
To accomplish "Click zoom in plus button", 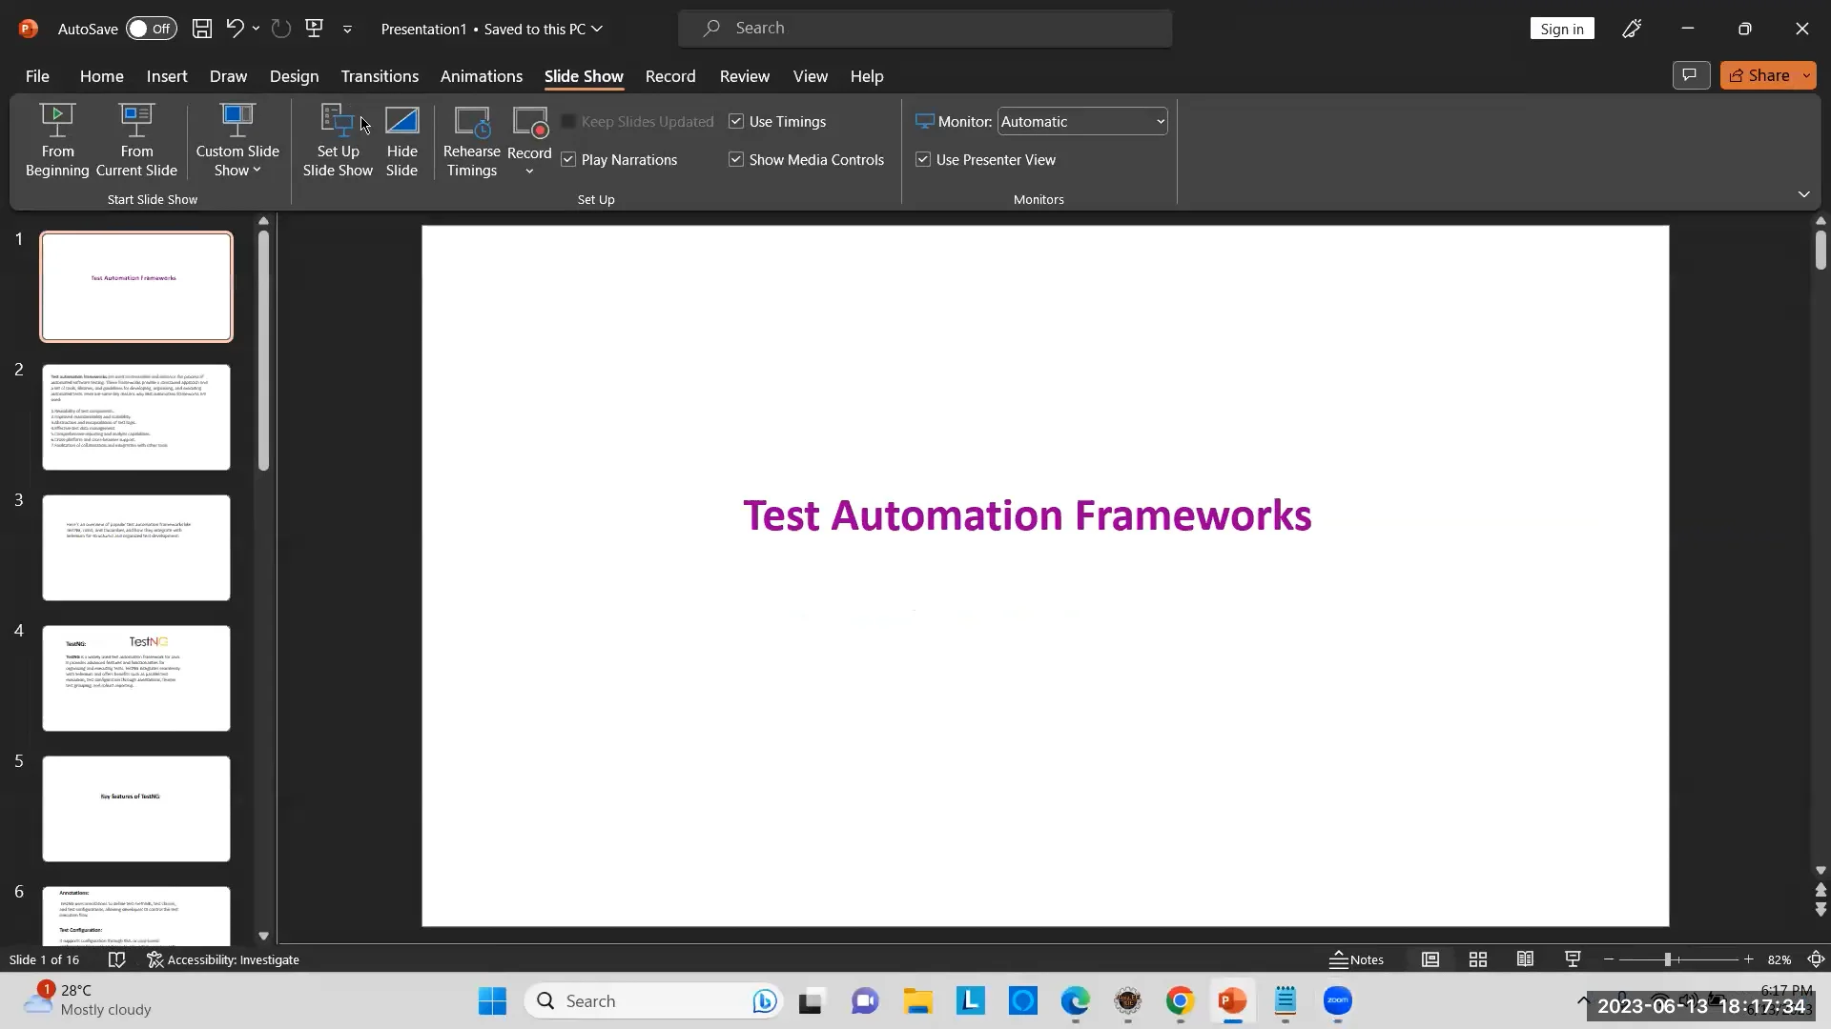I will tap(1748, 959).
